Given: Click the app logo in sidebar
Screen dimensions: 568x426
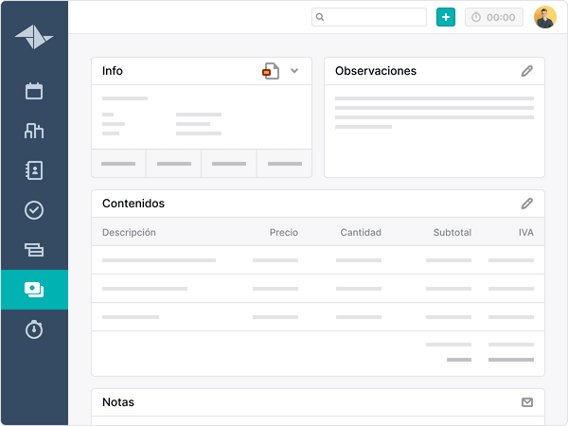Looking at the screenshot, I should (x=34, y=37).
